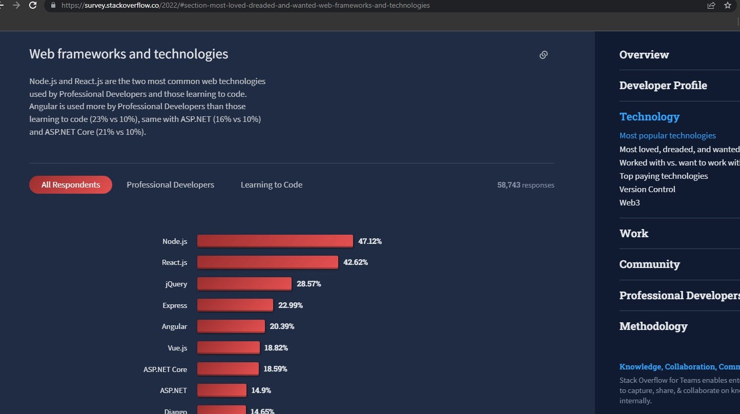Image resolution: width=740 pixels, height=414 pixels.
Task: Open the Overview section in sidebar
Action: pyautogui.click(x=644, y=55)
